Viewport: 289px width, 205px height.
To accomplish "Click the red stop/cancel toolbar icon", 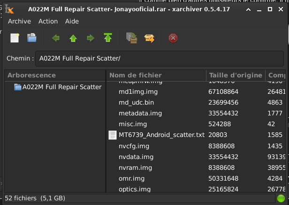I will click(x=173, y=38).
